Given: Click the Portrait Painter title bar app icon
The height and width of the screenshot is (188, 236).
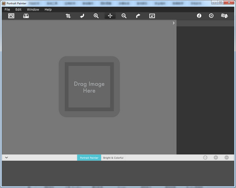Looking at the screenshot, I should tap(4, 3).
